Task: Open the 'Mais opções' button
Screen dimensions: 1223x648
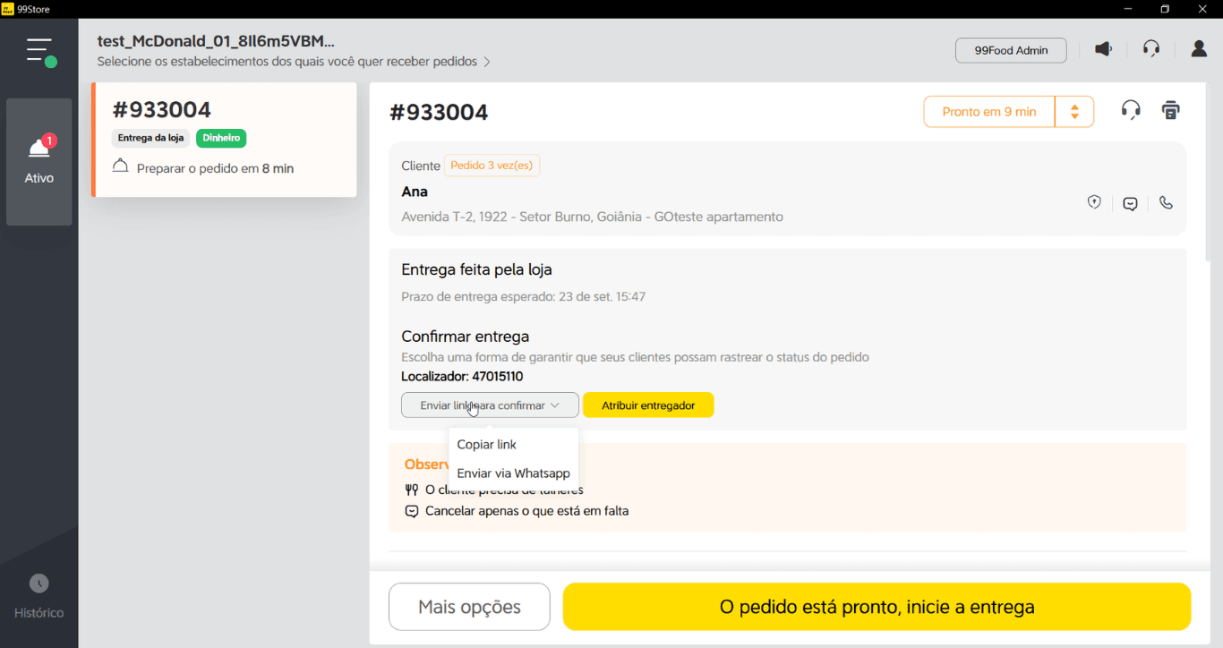Action: 469,607
